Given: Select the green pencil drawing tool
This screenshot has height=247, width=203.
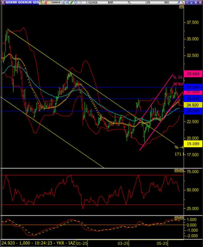Looking at the screenshot, I should coord(71,3).
